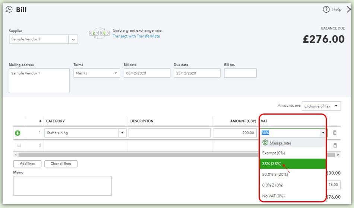Click the empty Bill no. field
This screenshot has height=208, width=354.
click(x=240, y=73)
